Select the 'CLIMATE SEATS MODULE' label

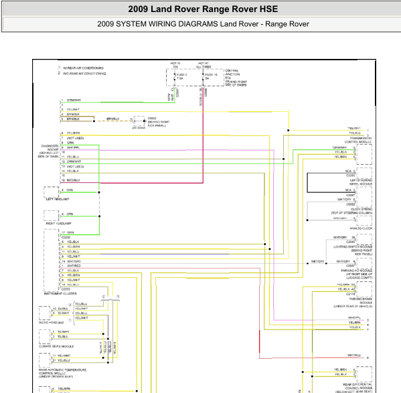pyautogui.click(x=56, y=346)
